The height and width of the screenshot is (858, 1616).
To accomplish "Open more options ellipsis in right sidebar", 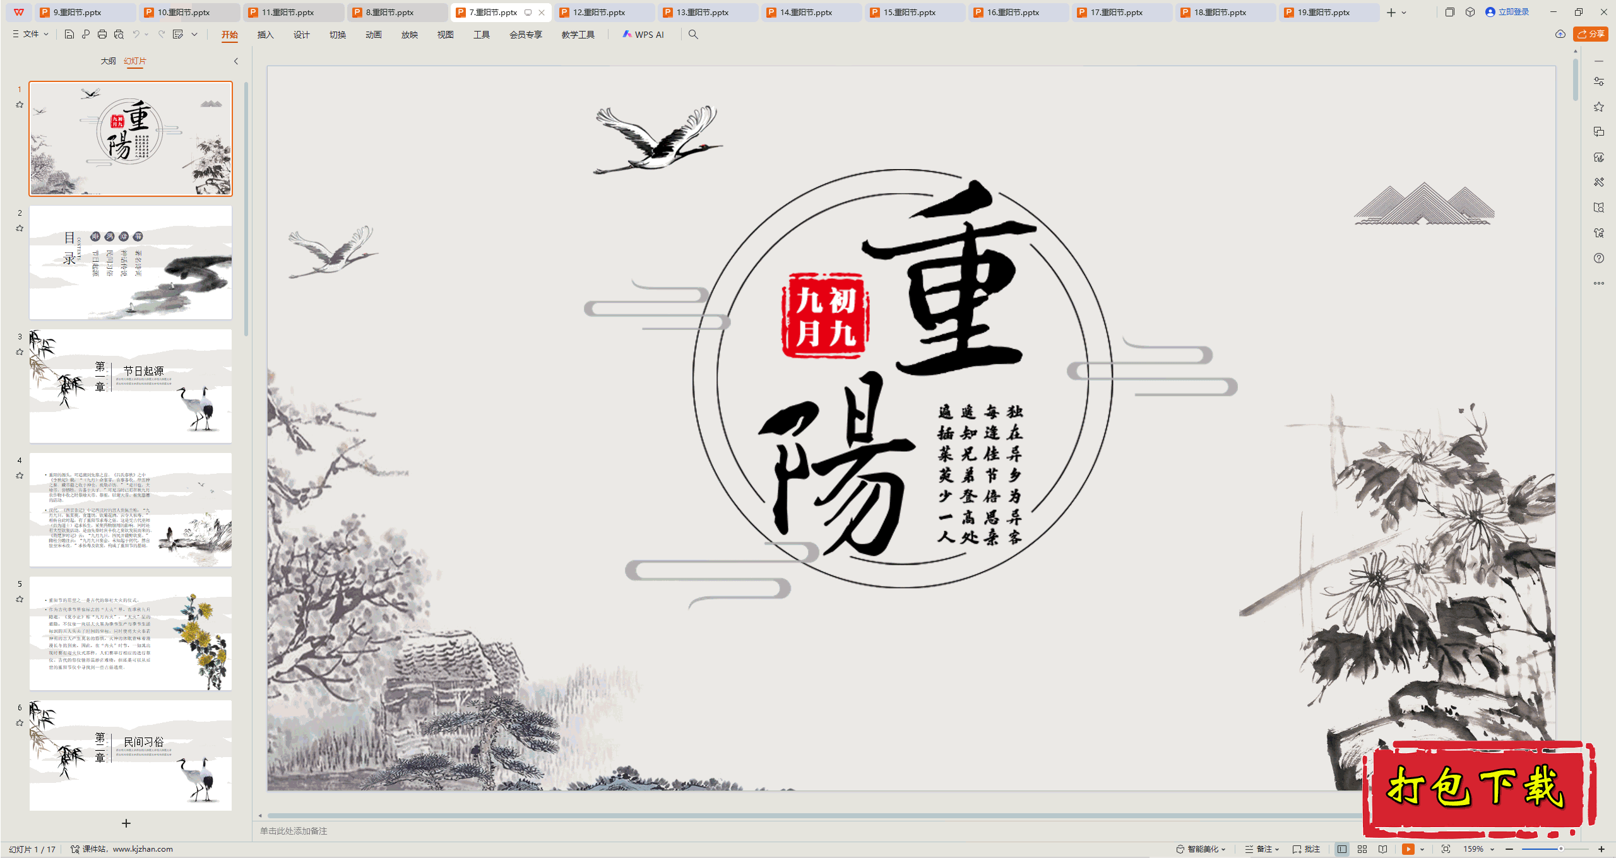I will [x=1598, y=283].
